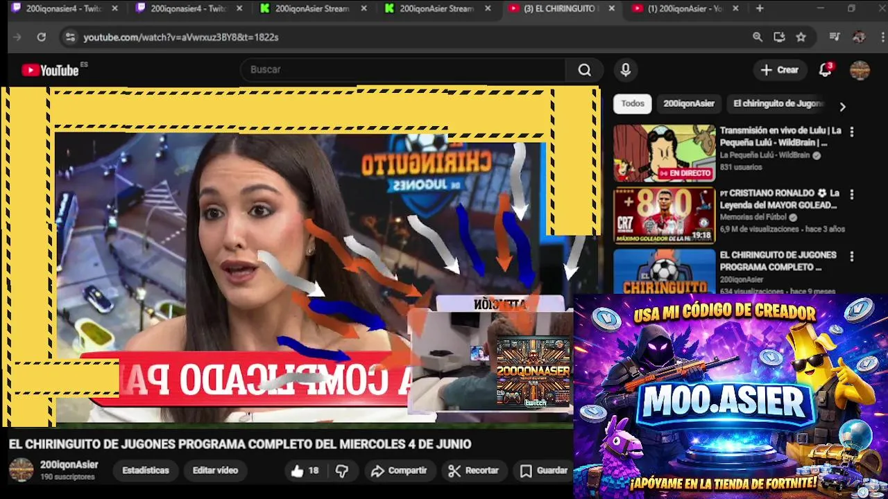Viewport: 888px width, 499px height.
Task: Open the CR7 máximo goleador thumbnail
Action: pos(664,216)
